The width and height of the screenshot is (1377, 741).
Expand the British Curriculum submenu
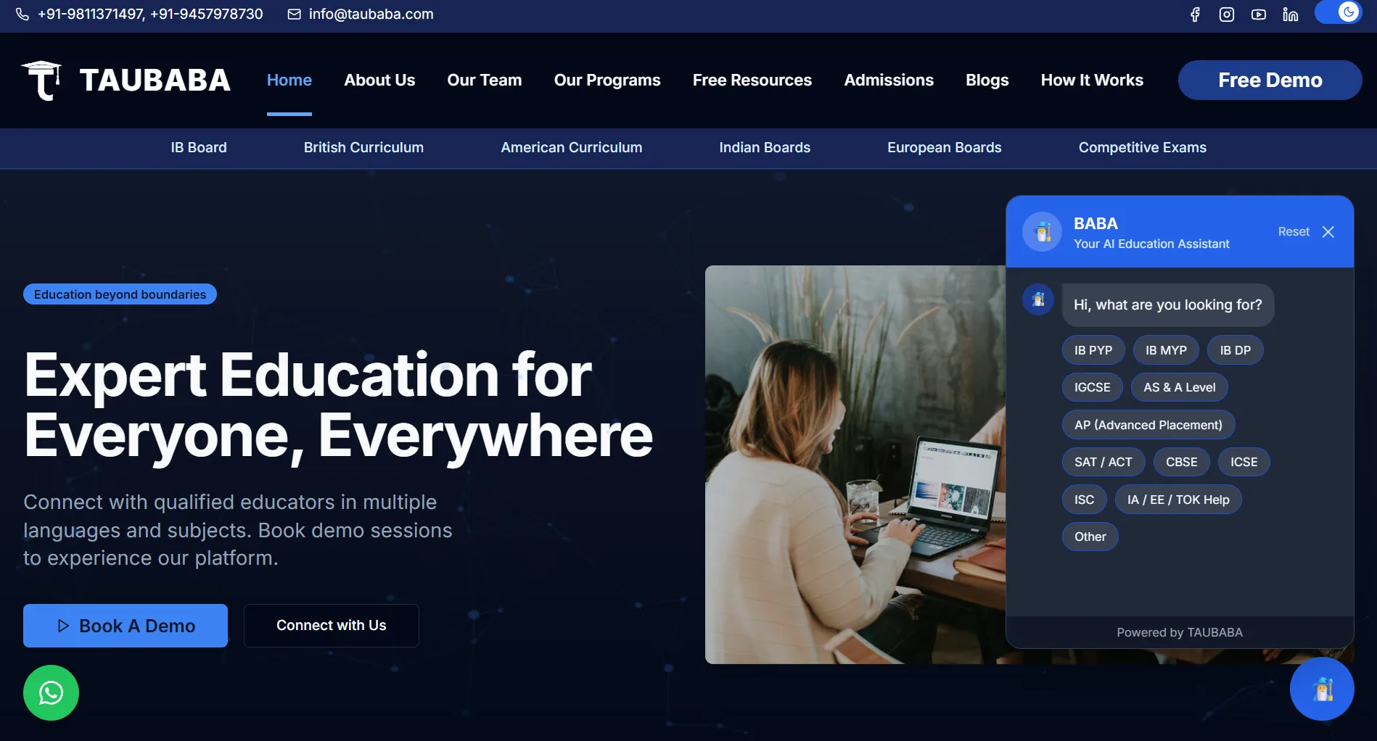363,148
